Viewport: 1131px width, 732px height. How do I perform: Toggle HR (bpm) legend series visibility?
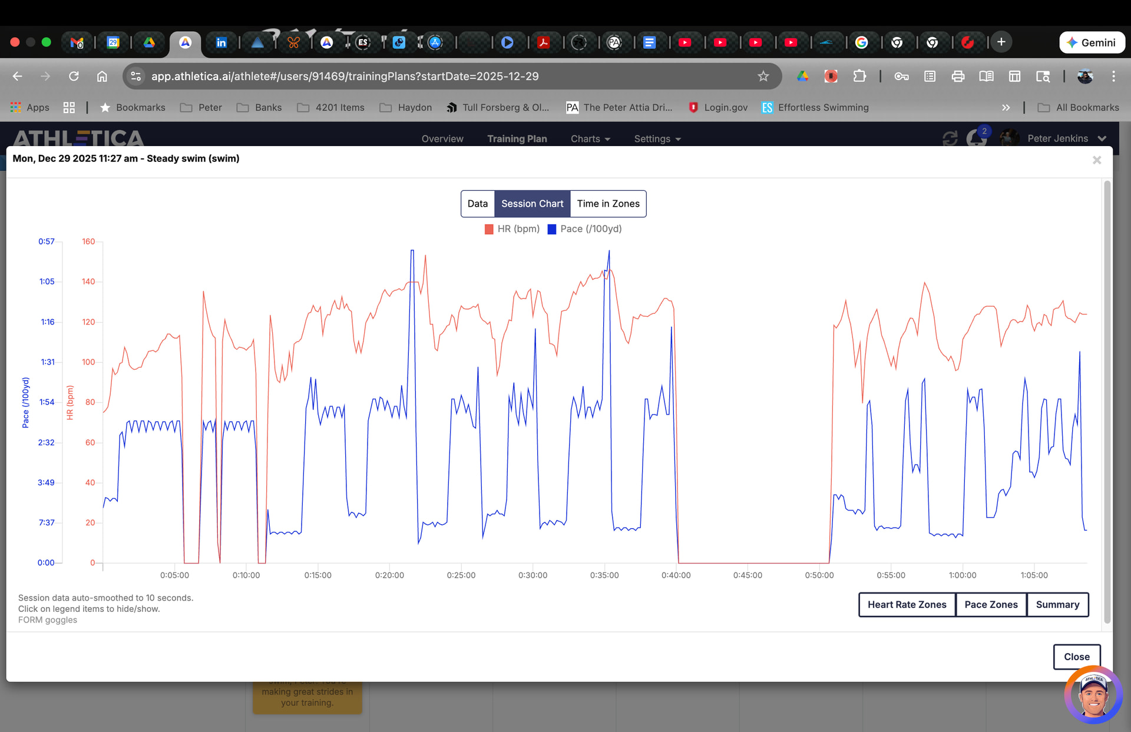512,229
